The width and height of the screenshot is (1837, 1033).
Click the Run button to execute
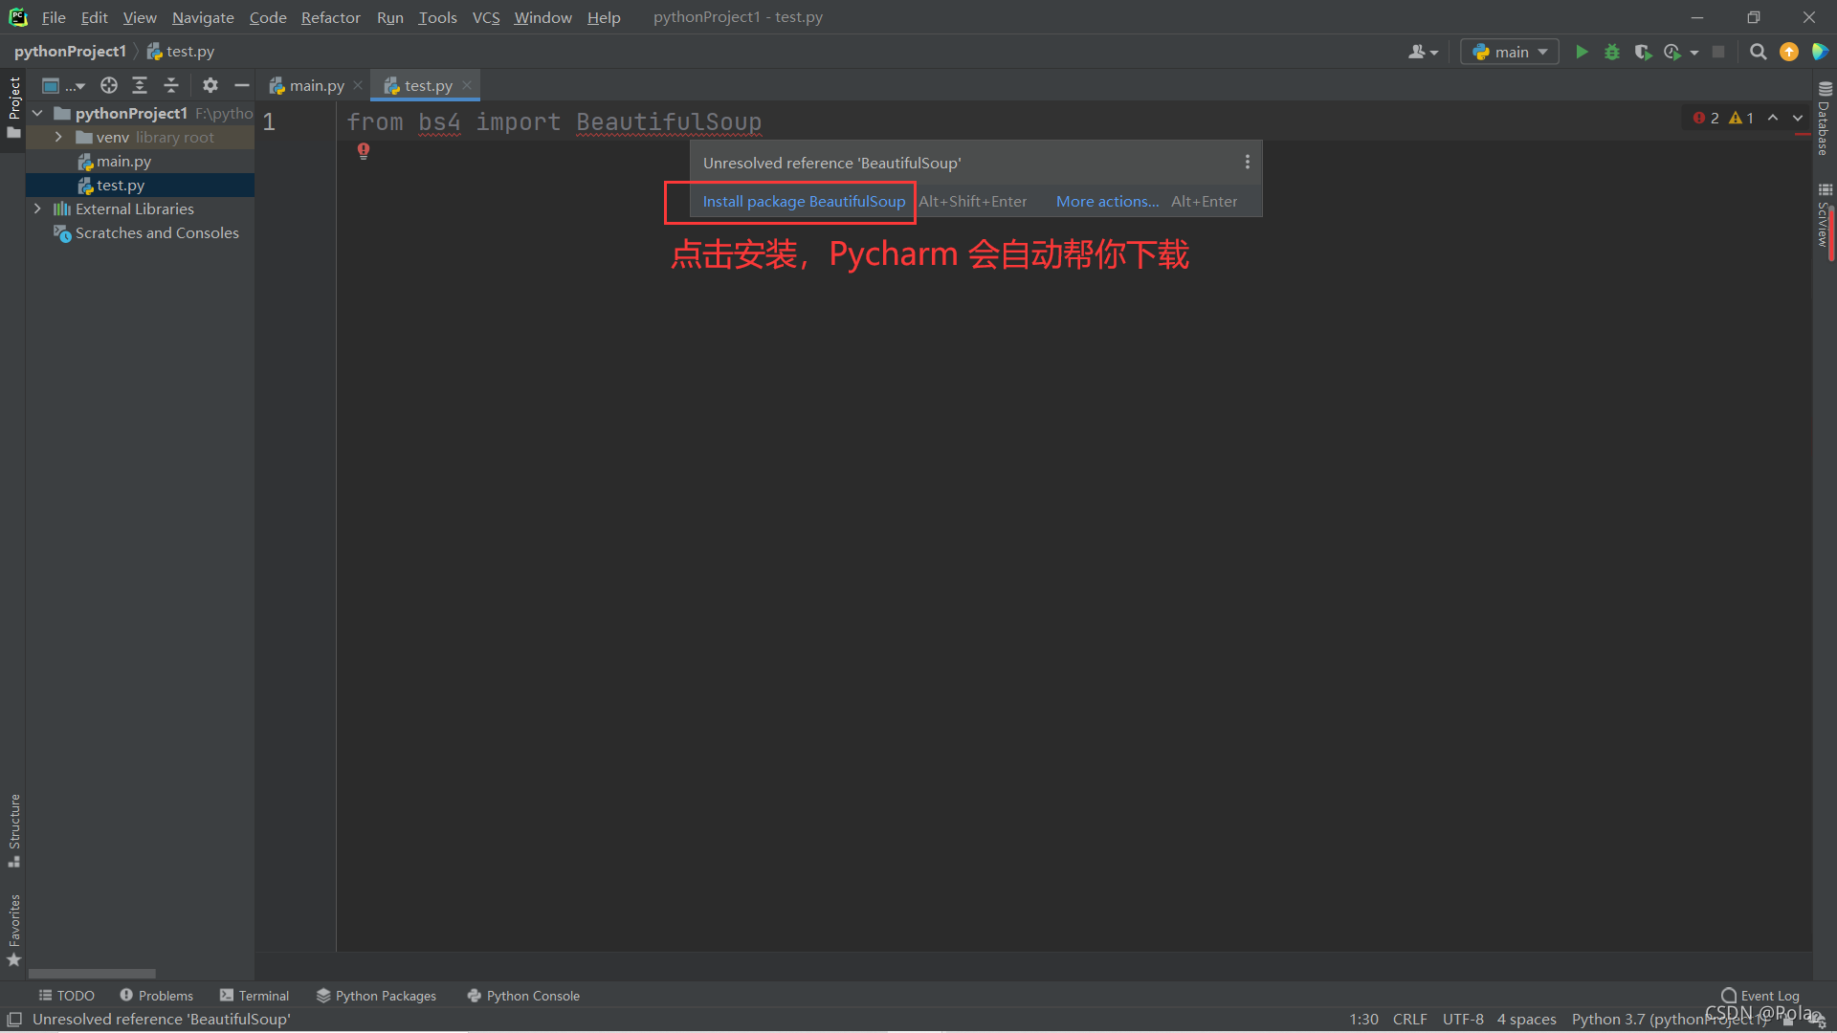1582,52
